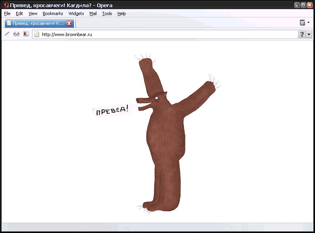Toggle the glasses author mode icon

(16, 34)
